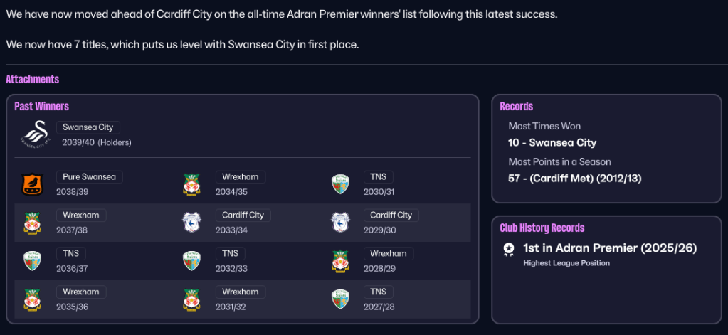728x335 pixels.
Task: Select the Wrexham crest for 2037/38
Action: pyautogui.click(x=32, y=222)
